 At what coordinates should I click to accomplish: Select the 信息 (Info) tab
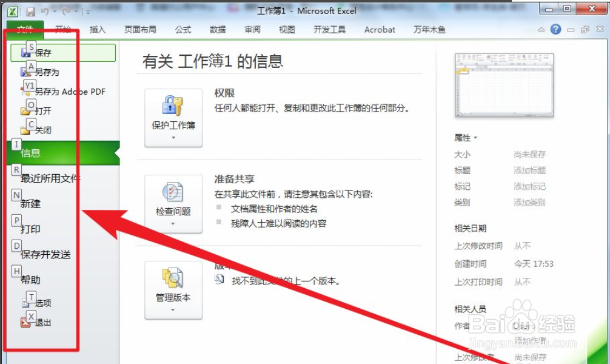click(x=63, y=153)
